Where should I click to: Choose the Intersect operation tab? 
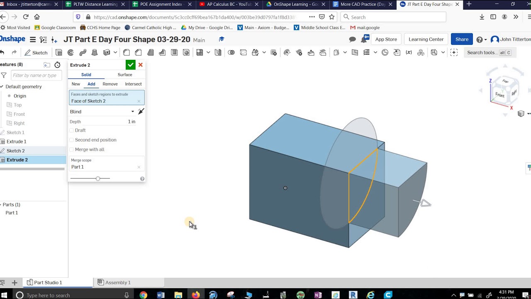(133, 84)
